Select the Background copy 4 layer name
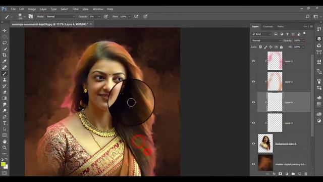Screen dimensions: 323x182 coord(286,144)
